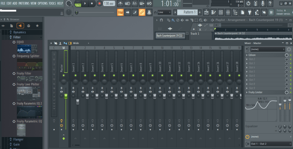Open the Line snap dropdown
This screenshot has width=293, height=149.
(165, 12)
